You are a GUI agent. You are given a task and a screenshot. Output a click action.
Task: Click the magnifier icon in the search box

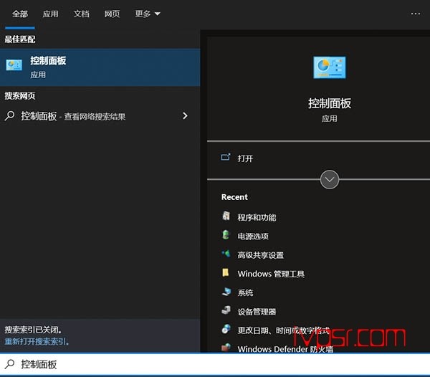point(9,364)
